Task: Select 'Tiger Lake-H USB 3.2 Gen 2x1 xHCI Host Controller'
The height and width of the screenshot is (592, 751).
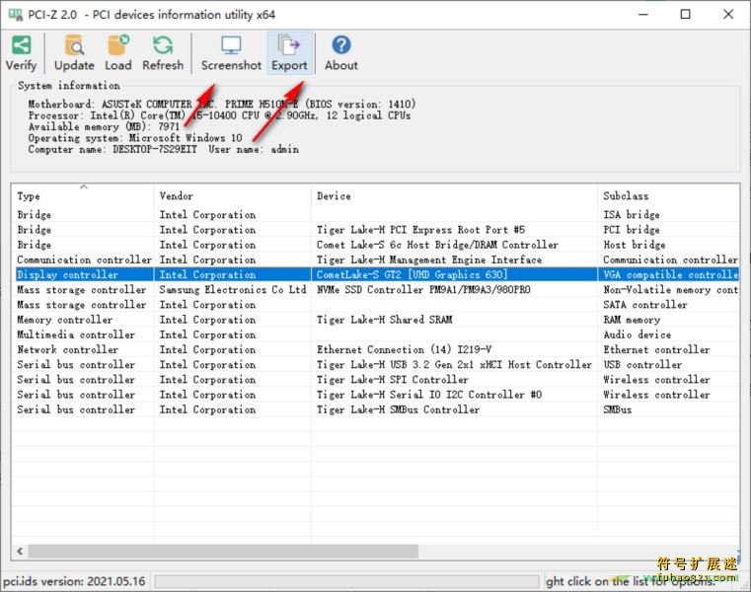Action: (x=454, y=364)
